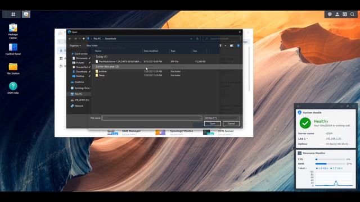Collapse Earlier this year (2) group
Image resolution: width=360 pixels, height=202 pixels.
coord(107,67)
